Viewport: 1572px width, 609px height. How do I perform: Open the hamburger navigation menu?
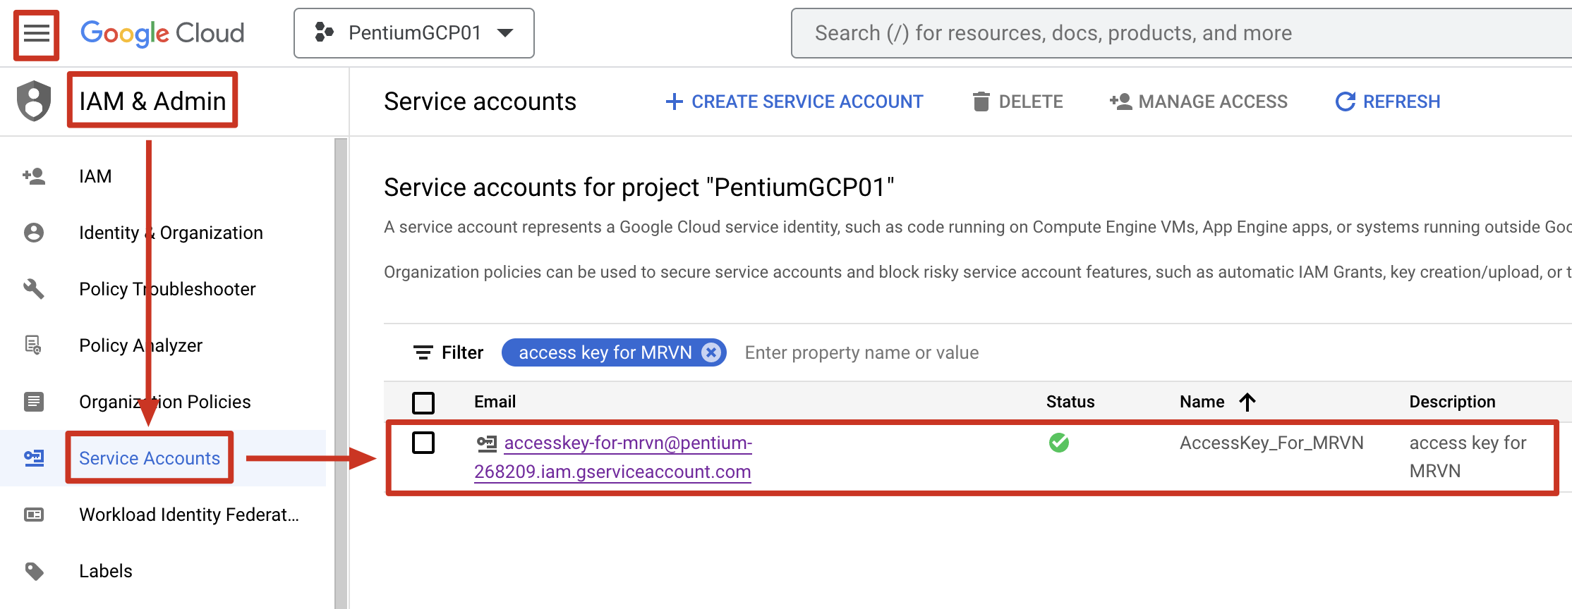pos(36,33)
